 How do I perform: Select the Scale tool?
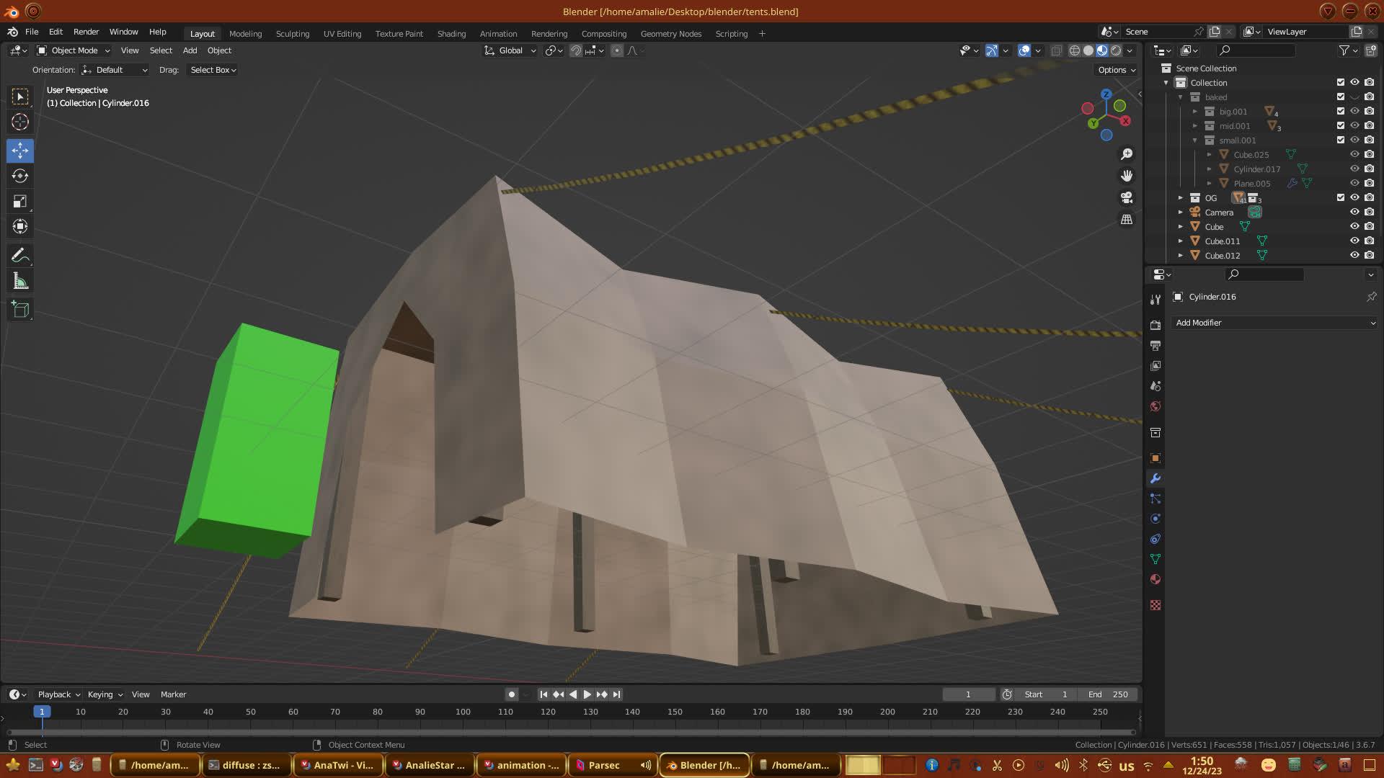(x=20, y=202)
